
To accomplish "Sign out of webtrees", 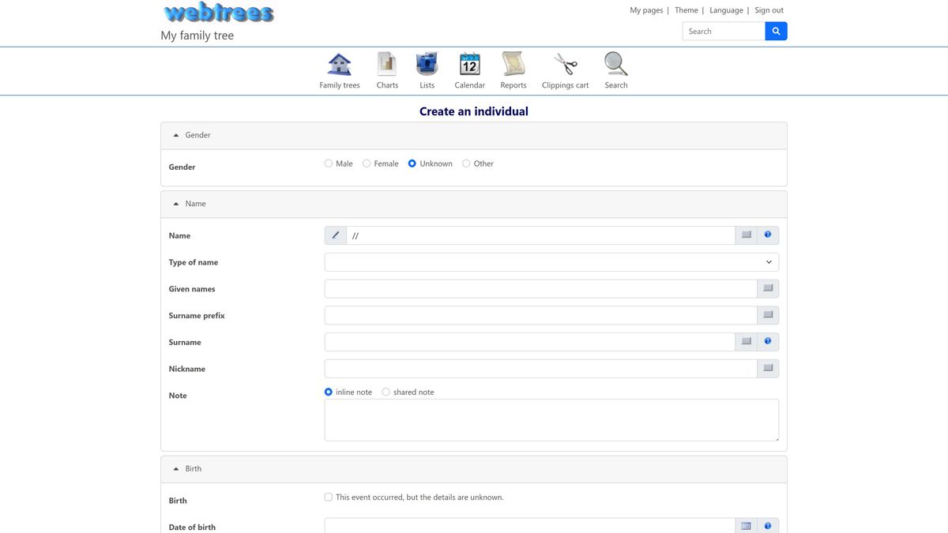I will click(x=769, y=9).
